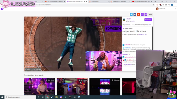
Task: Switch to the (20) Wolfabelle Reddit tab
Action: pos(98,2)
